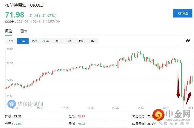Click the 最高 value 72.93
This screenshot has width=194, height=128.
(x=81, y=117)
